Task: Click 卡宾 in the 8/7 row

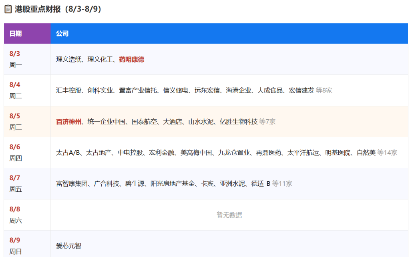Action: (x=207, y=183)
